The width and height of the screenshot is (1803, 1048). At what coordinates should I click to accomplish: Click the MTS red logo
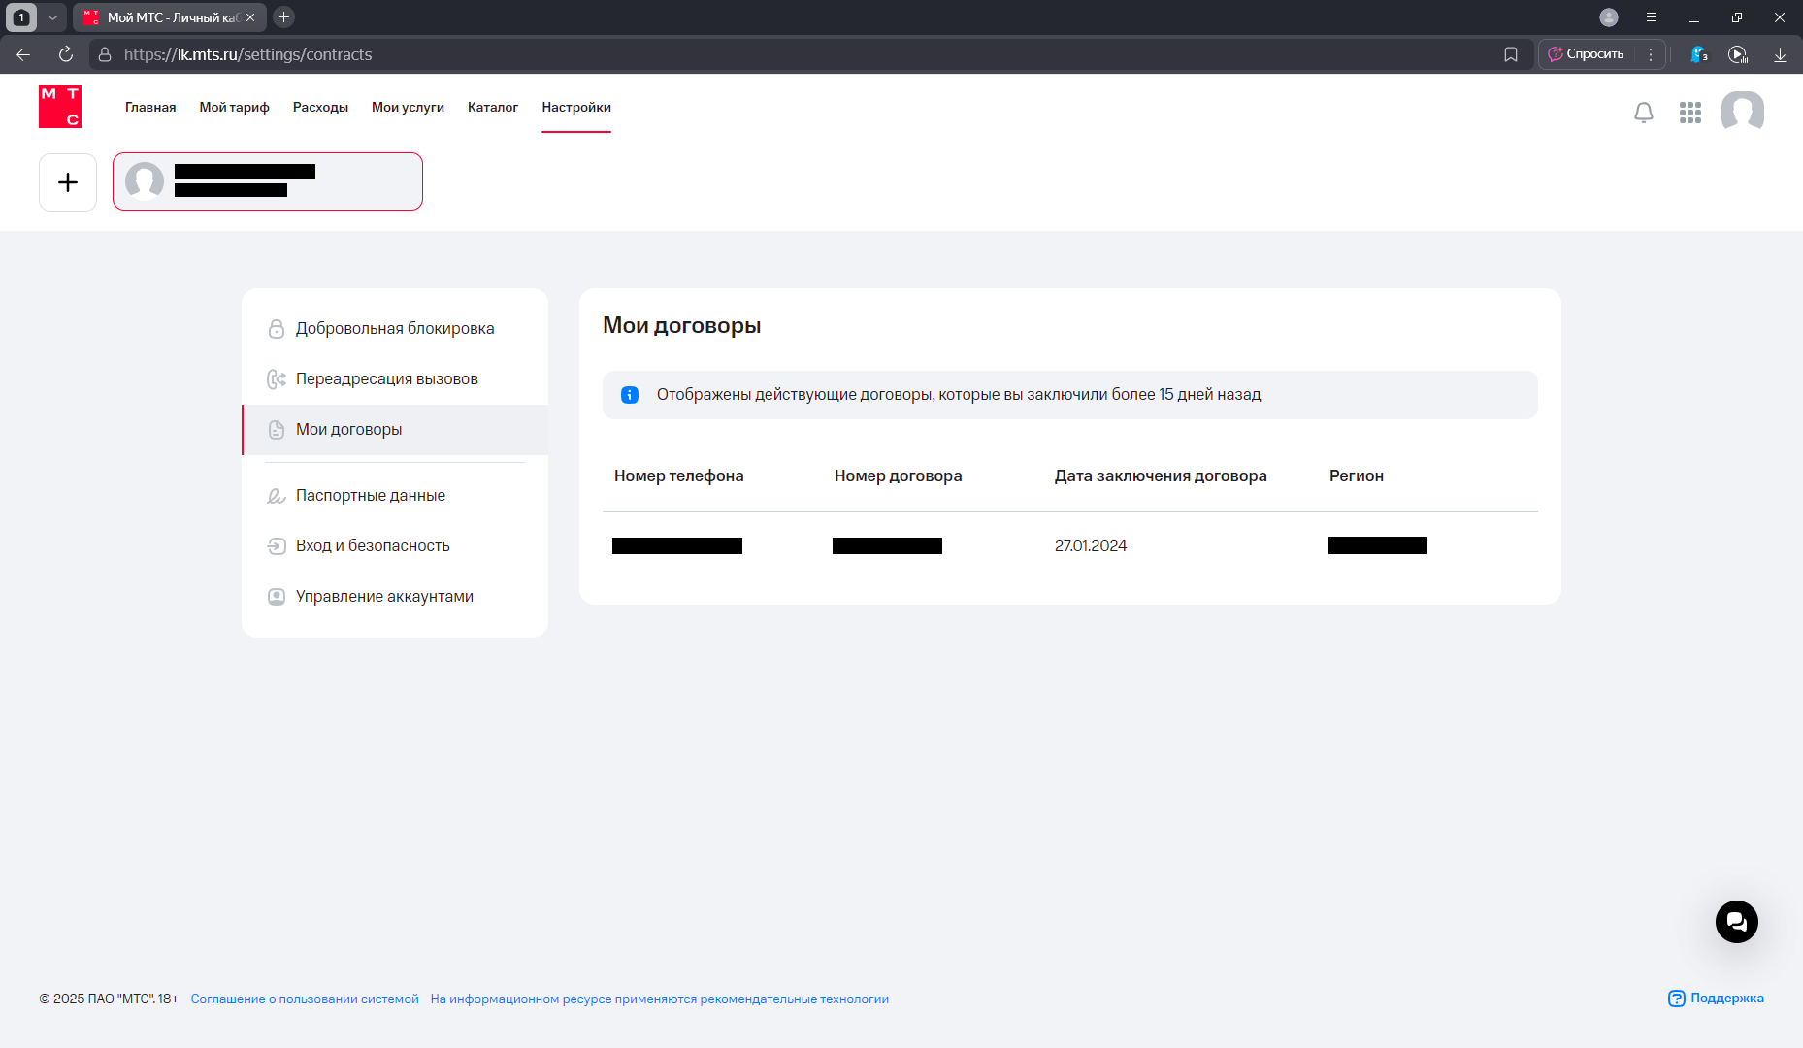[x=60, y=107]
